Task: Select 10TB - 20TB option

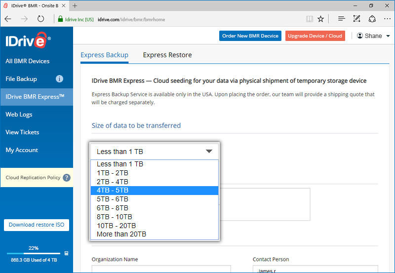Action: tap(155, 226)
